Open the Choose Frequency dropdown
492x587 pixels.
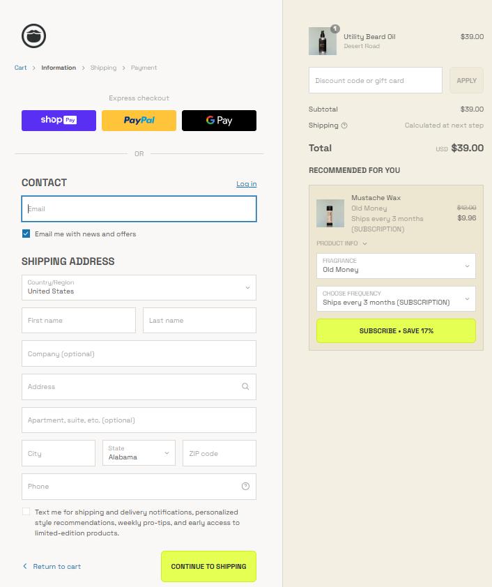pyautogui.click(x=396, y=299)
